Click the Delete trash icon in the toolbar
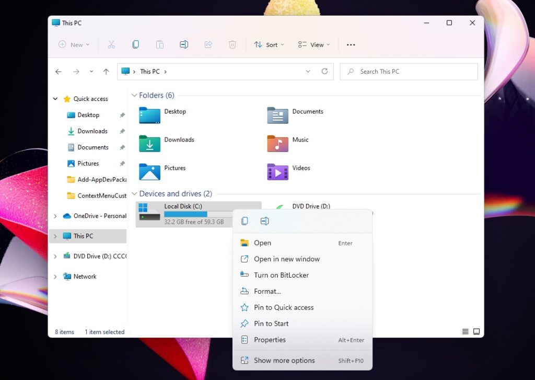Viewport: 535px width, 380px height. pos(232,44)
